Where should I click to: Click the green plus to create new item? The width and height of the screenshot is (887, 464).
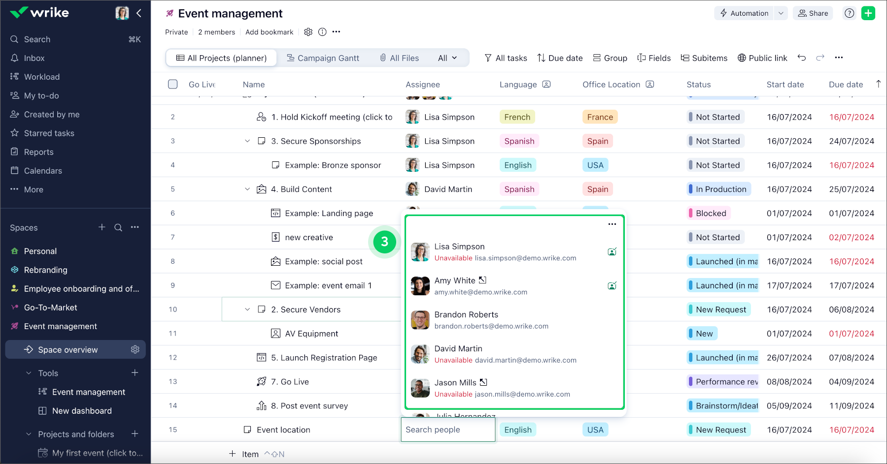click(868, 13)
